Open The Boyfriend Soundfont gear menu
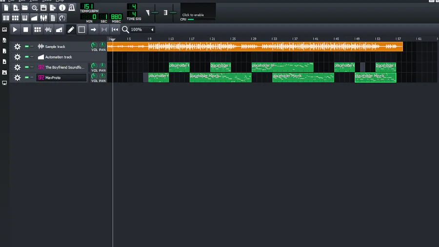Screen dimensions: 439x247 coord(18,67)
